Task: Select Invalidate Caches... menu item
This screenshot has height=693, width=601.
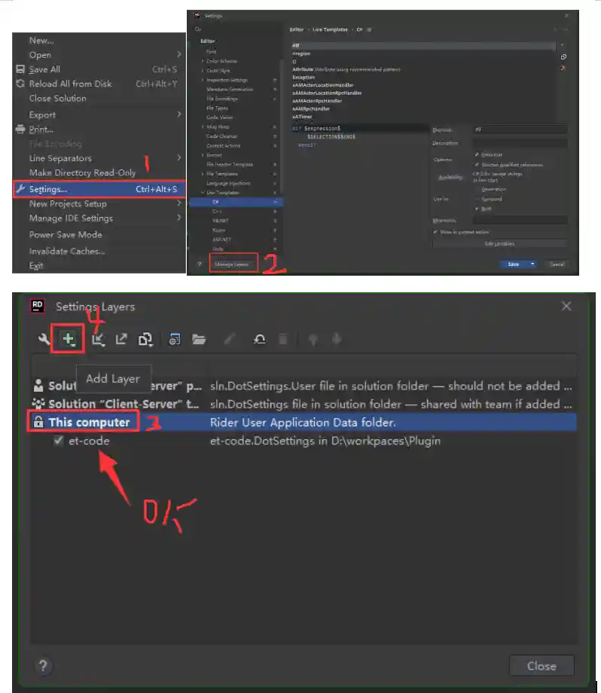Action: pos(67,251)
